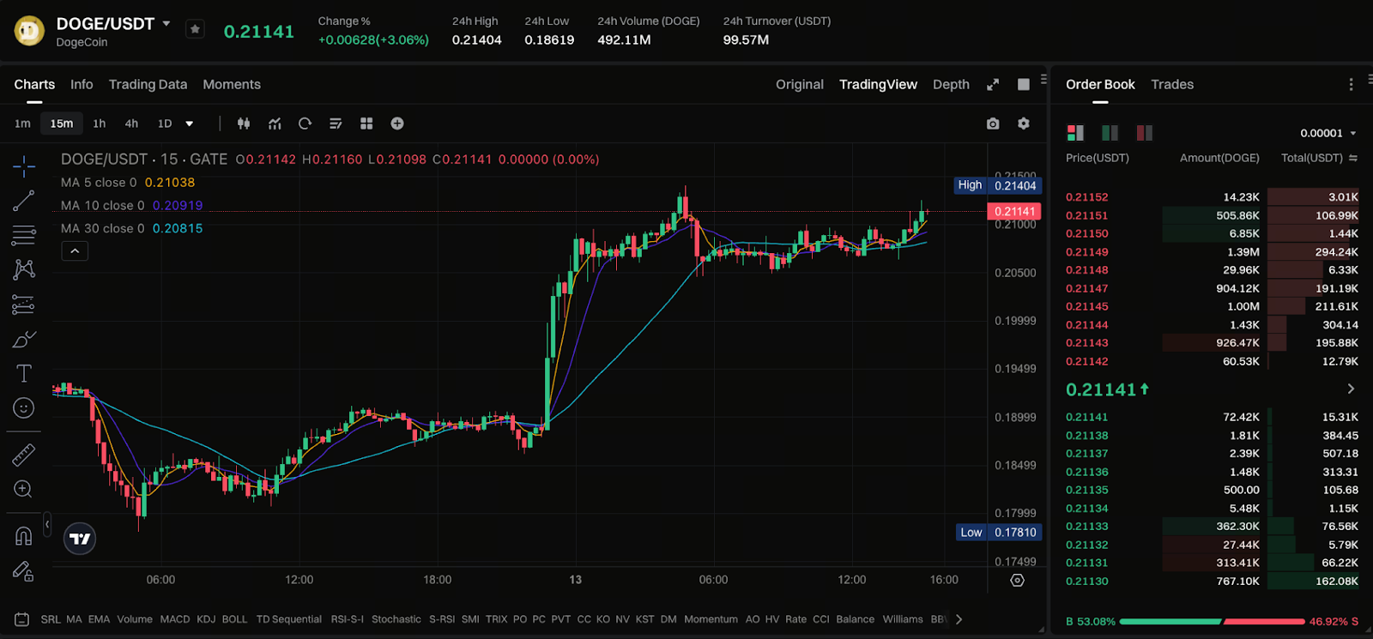Open the TradingView logo badge
Screen dimensions: 1373x639
coord(80,539)
